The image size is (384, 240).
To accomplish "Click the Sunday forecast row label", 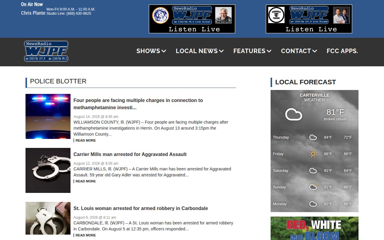I will (279, 187).
